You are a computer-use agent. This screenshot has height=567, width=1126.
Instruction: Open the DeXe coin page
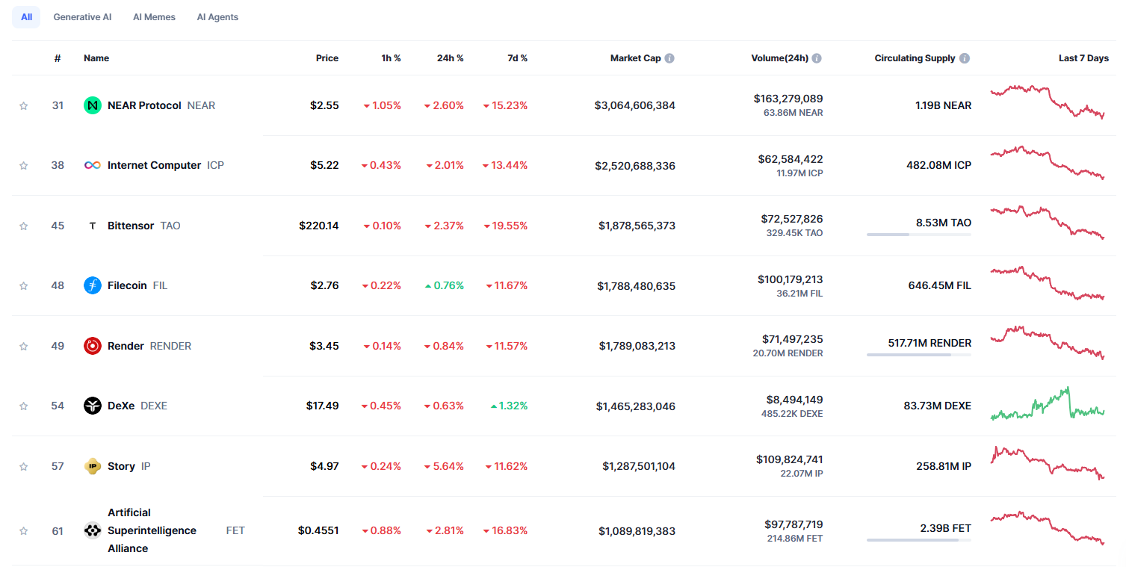pos(121,406)
